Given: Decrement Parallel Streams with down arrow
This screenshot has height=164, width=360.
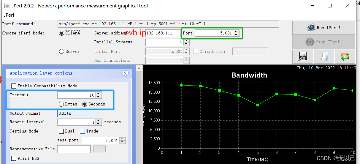Looking at the screenshot, I should (186, 44).
